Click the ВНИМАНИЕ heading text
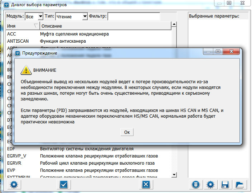Image resolution: width=252 pixels, height=193 pixels. (45, 70)
